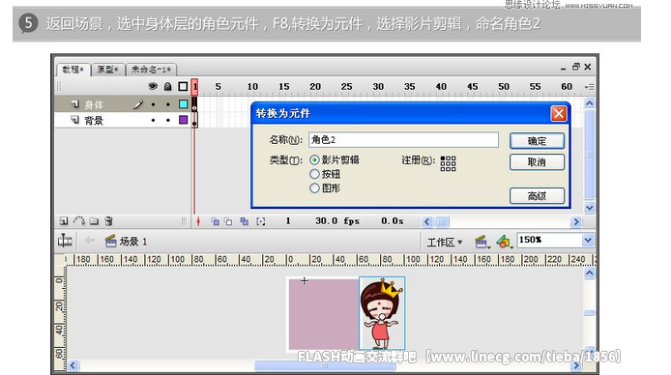The width and height of the screenshot is (671, 375).
Task: Open the 工作区 dropdown
Action: click(x=445, y=243)
